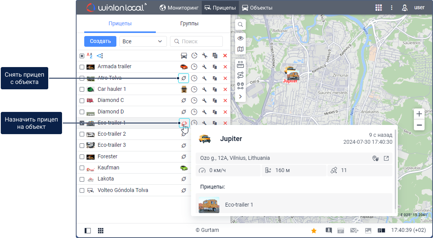
Task: Click the map search magnifier icon
Action: 240,25
